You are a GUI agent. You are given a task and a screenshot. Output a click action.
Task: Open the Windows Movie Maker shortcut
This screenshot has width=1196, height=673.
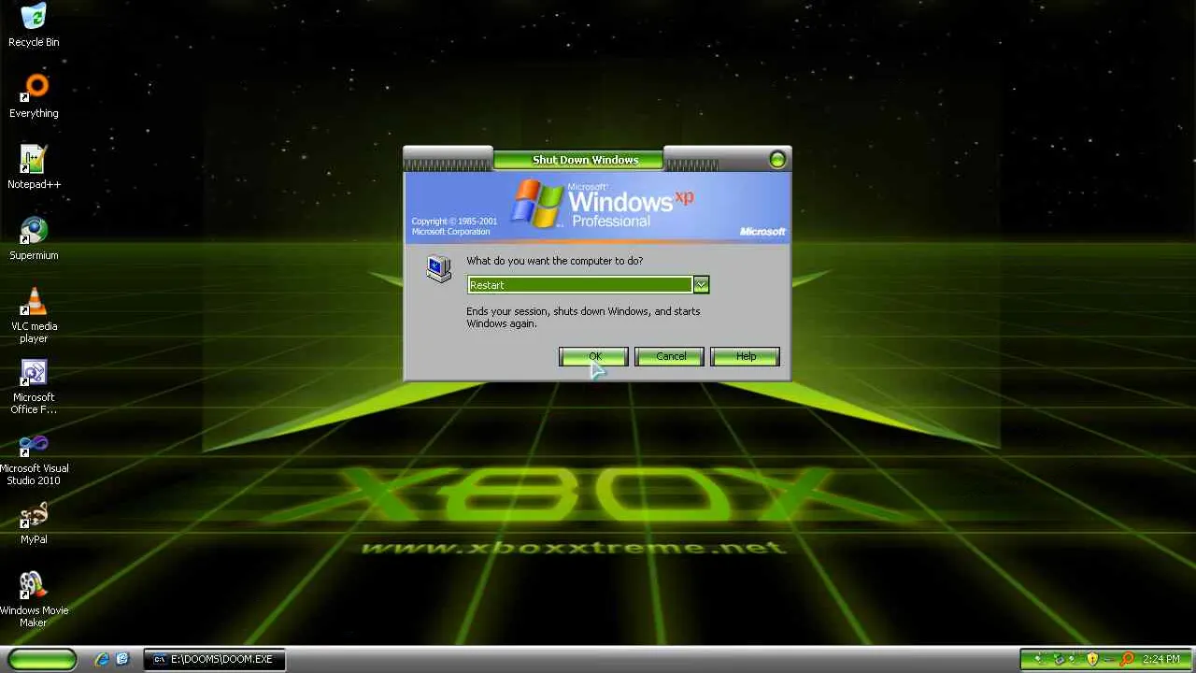coord(34,599)
